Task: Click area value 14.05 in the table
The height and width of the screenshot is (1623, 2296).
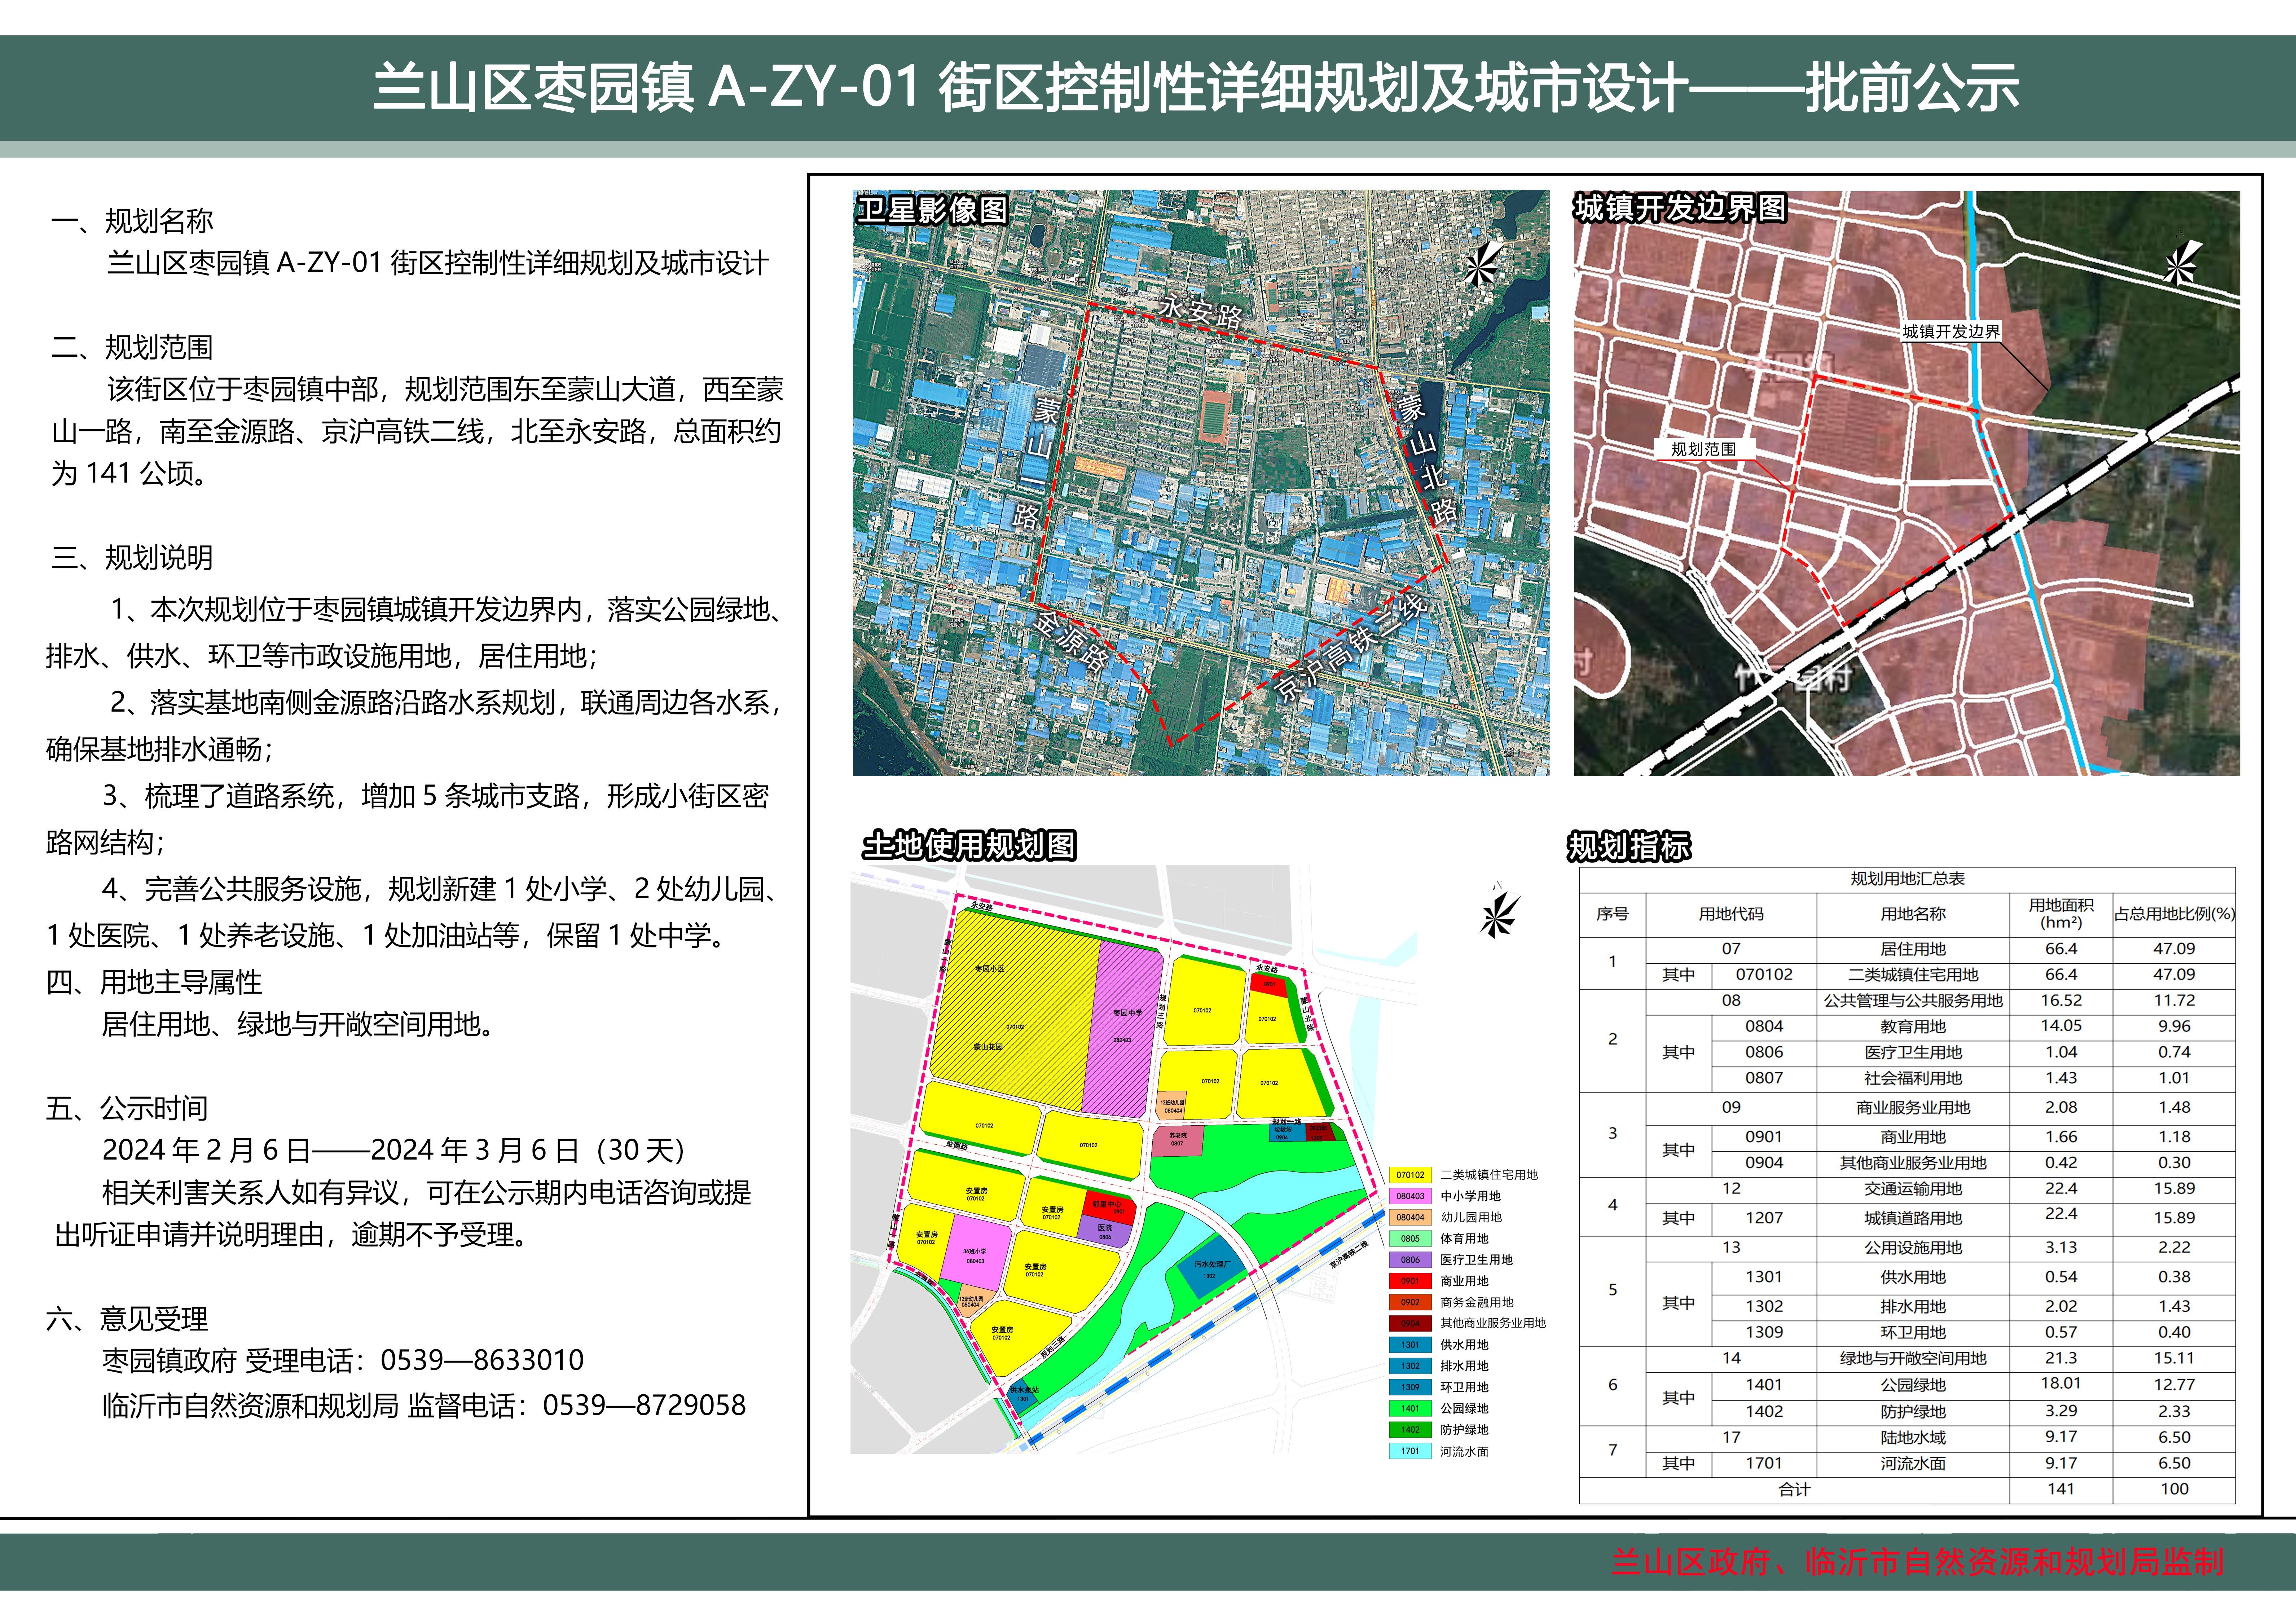Action: click(2061, 1026)
